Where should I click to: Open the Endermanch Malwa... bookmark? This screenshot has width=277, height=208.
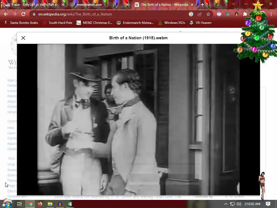click(x=135, y=23)
